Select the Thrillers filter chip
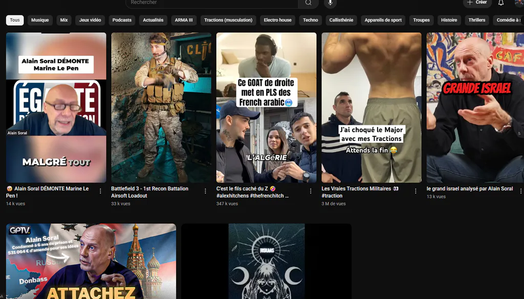Screen dimensions: 524x299 coord(477,20)
